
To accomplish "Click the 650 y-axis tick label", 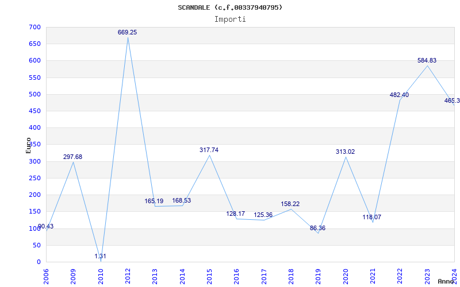I will tap(35, 44).
